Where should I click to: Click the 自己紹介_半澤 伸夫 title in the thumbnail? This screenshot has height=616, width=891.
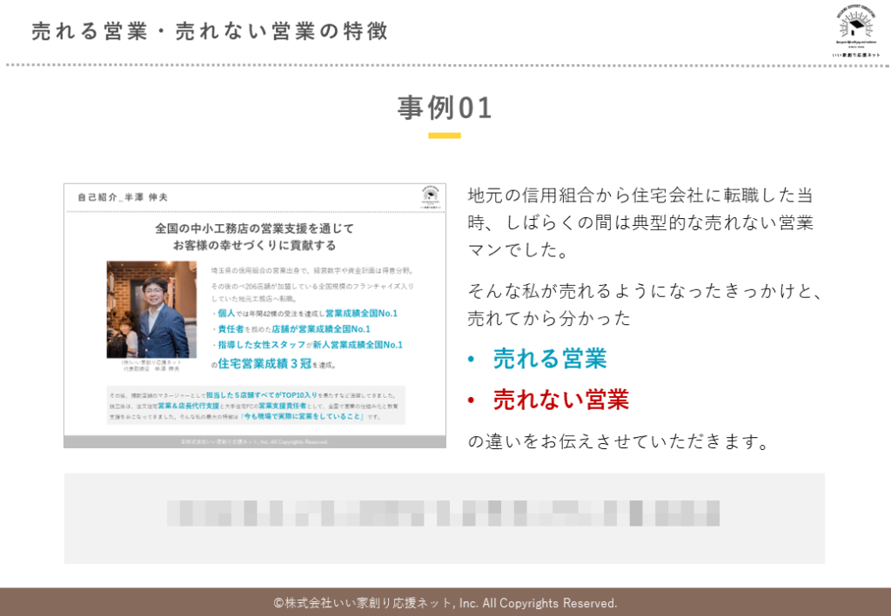point(123,197)
